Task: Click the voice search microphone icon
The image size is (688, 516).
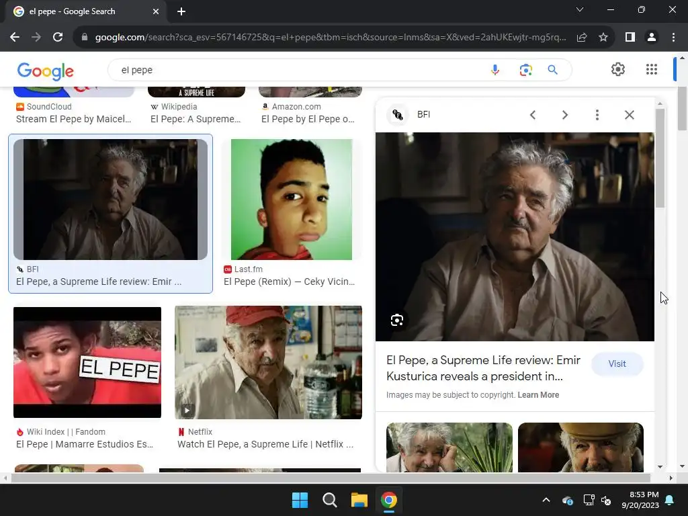Action: pos(495,70)
